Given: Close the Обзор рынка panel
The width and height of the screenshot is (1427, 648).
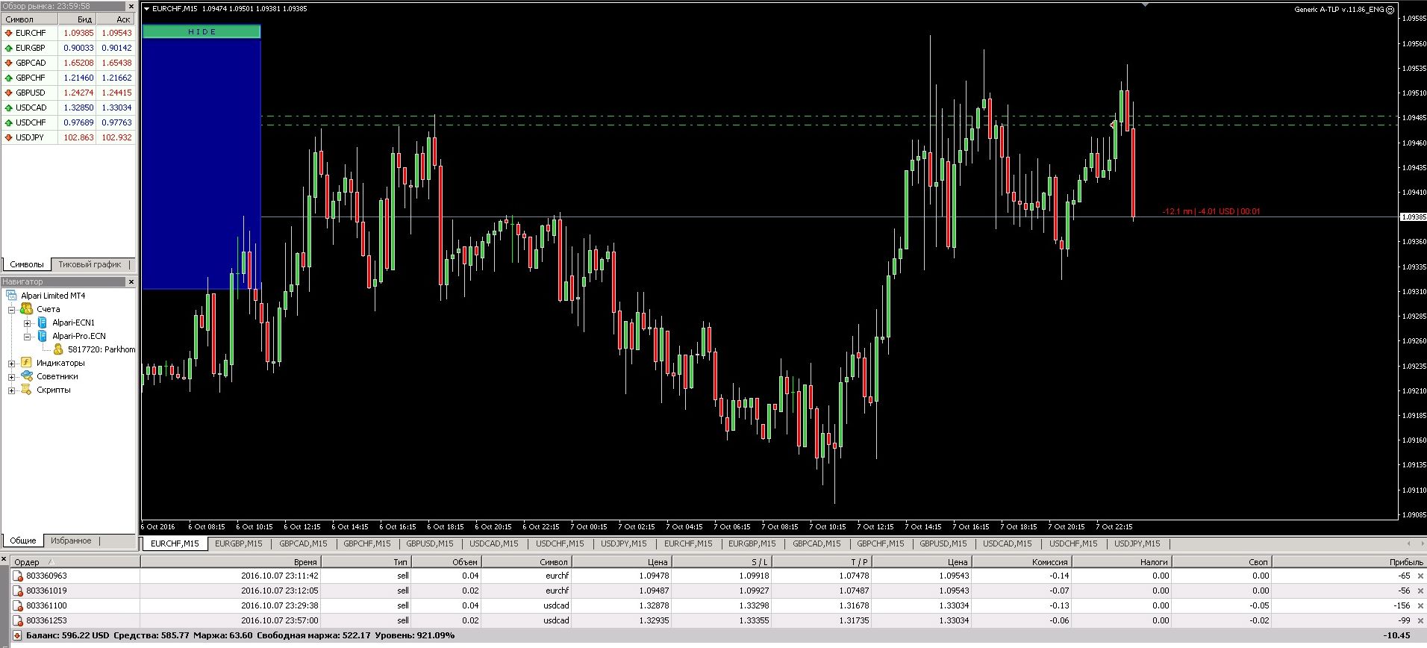Looking at the screenshot, I should (x=131, y=6).
